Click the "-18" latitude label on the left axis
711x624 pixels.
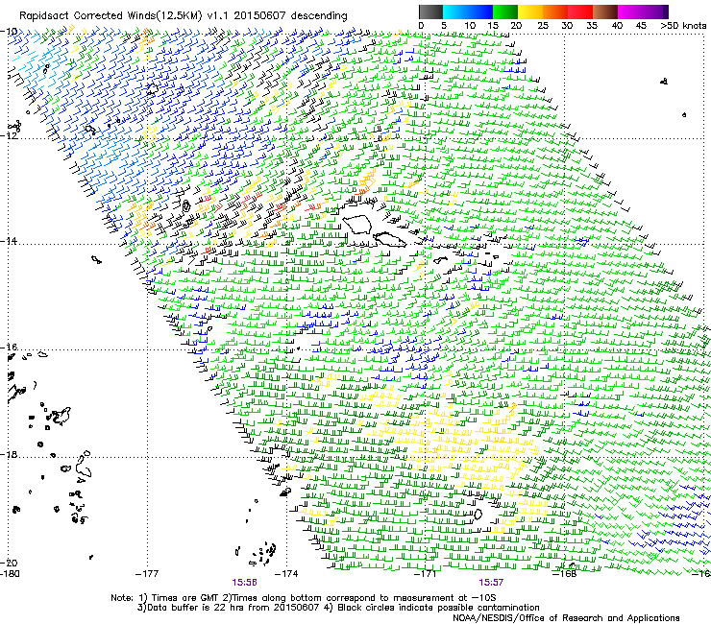tap(9, 454)
